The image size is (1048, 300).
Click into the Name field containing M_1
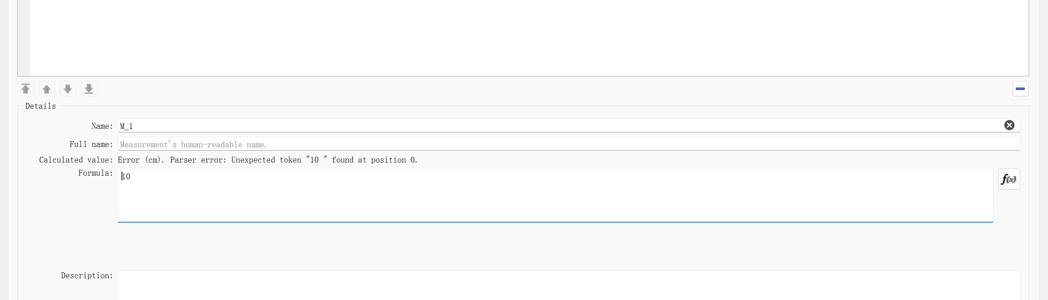pyautogui.click(x=529, y=126)
